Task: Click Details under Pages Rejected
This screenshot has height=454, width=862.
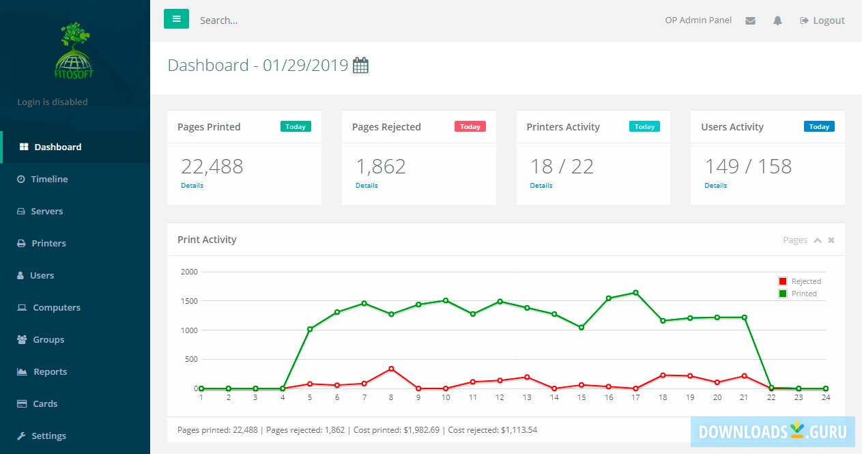Action: (367, 186)
